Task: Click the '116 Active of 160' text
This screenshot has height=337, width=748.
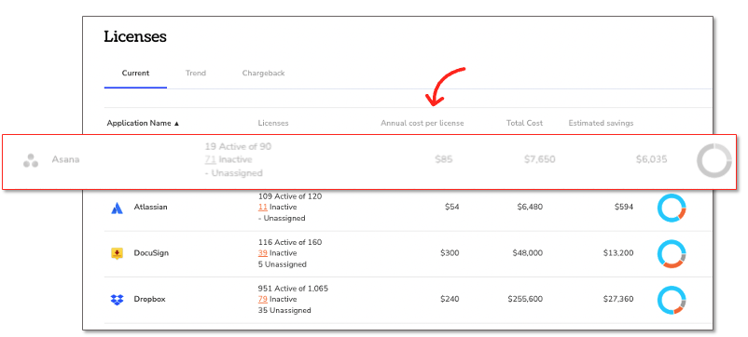Action: (290, 242)
